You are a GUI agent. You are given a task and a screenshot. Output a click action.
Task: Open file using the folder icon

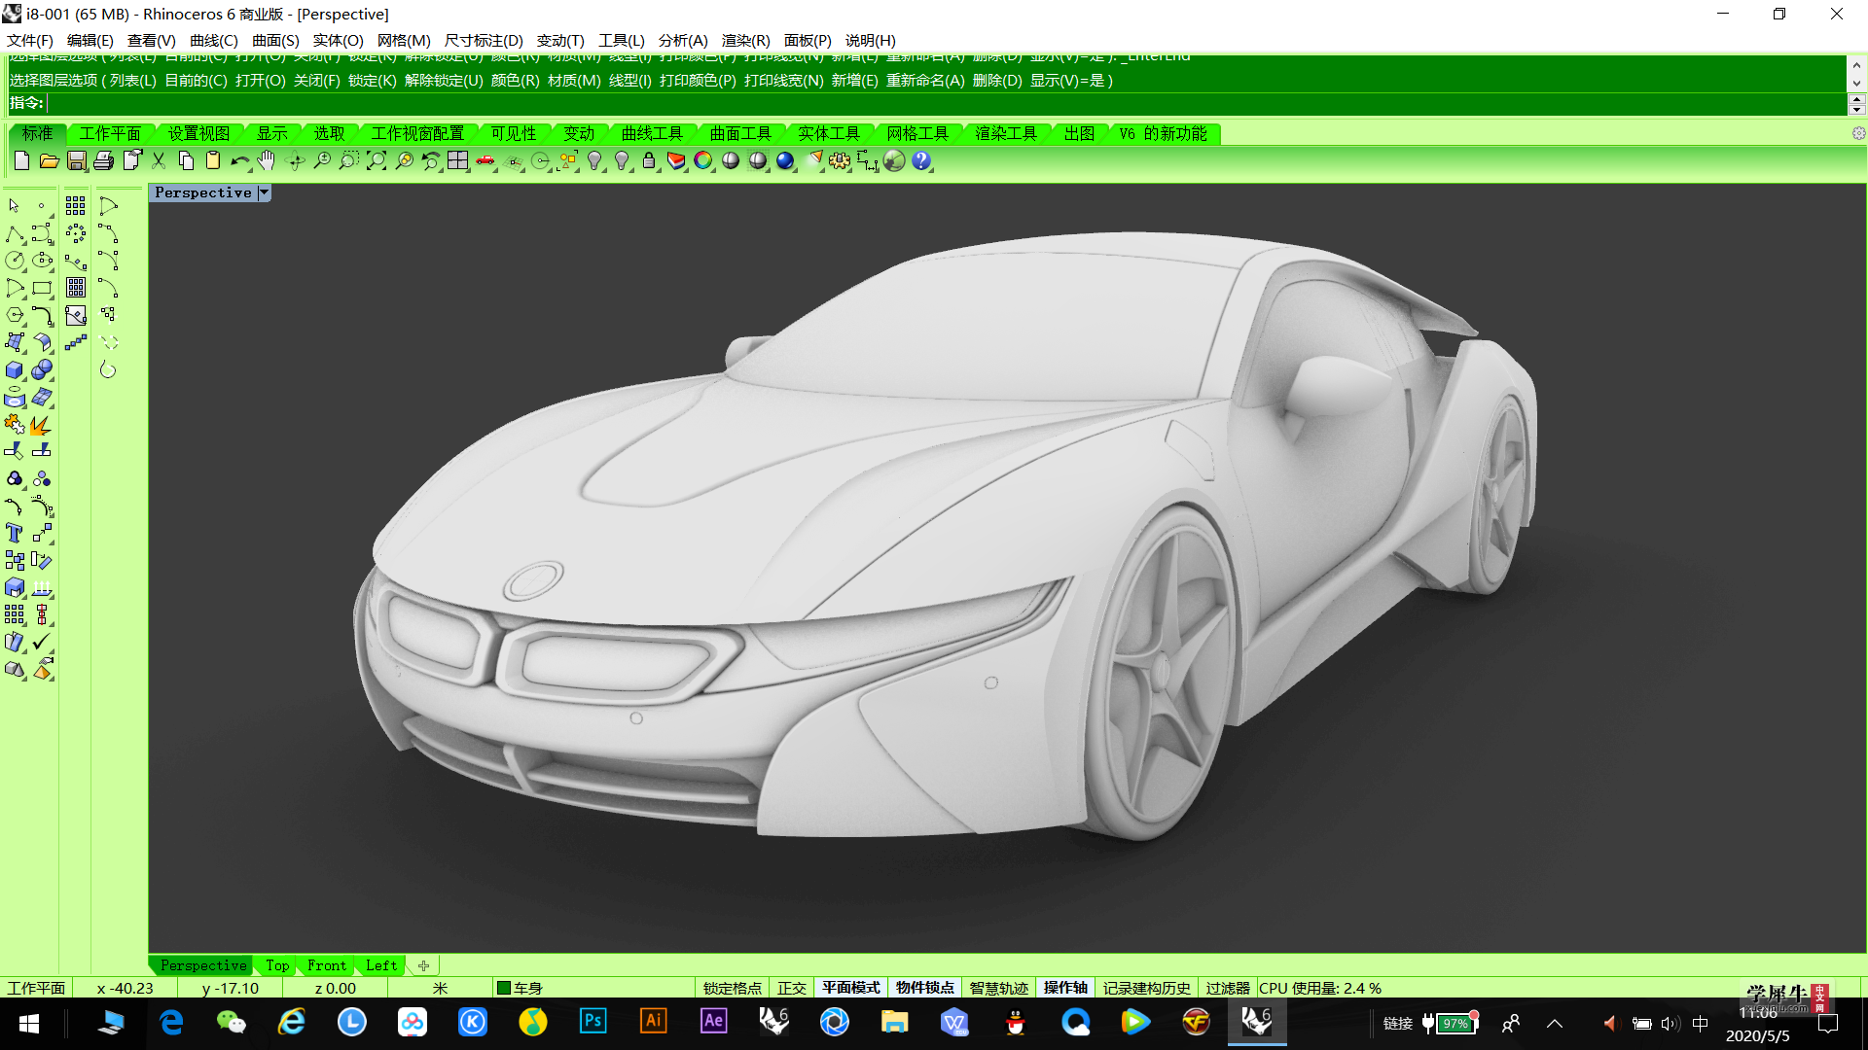click(50, 161)
